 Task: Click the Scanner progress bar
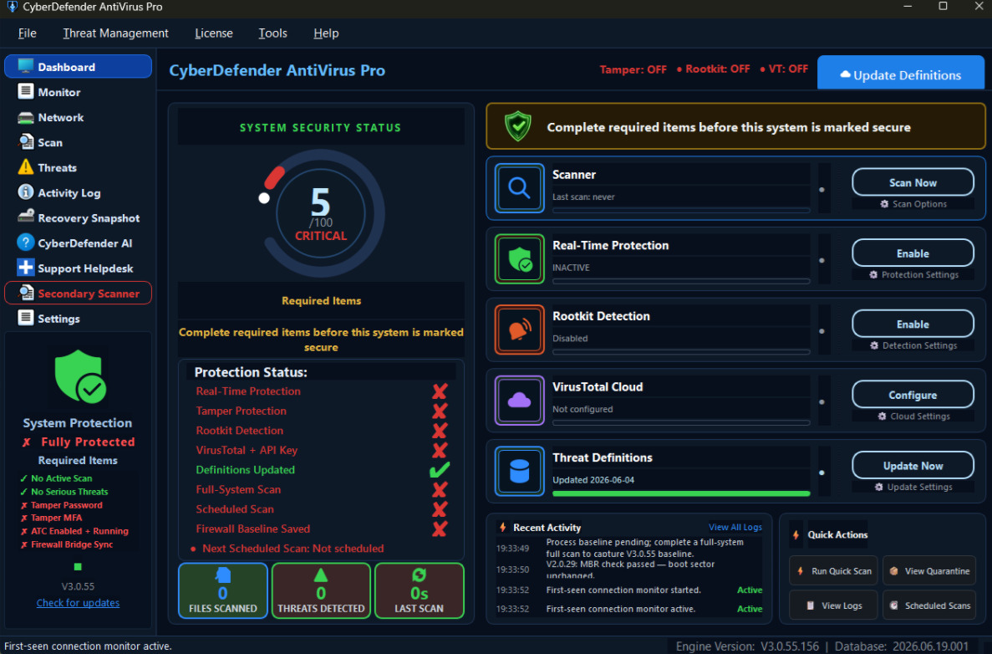[x=681, y=210]
